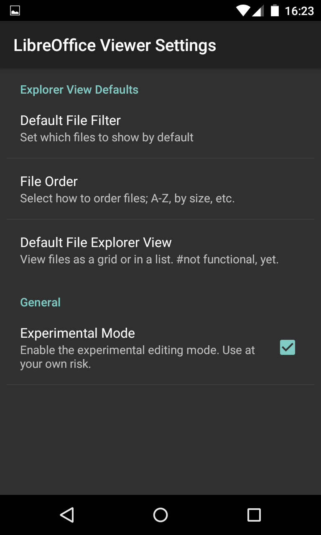
Task: Open recent apps square button
Action: point(254,515)
